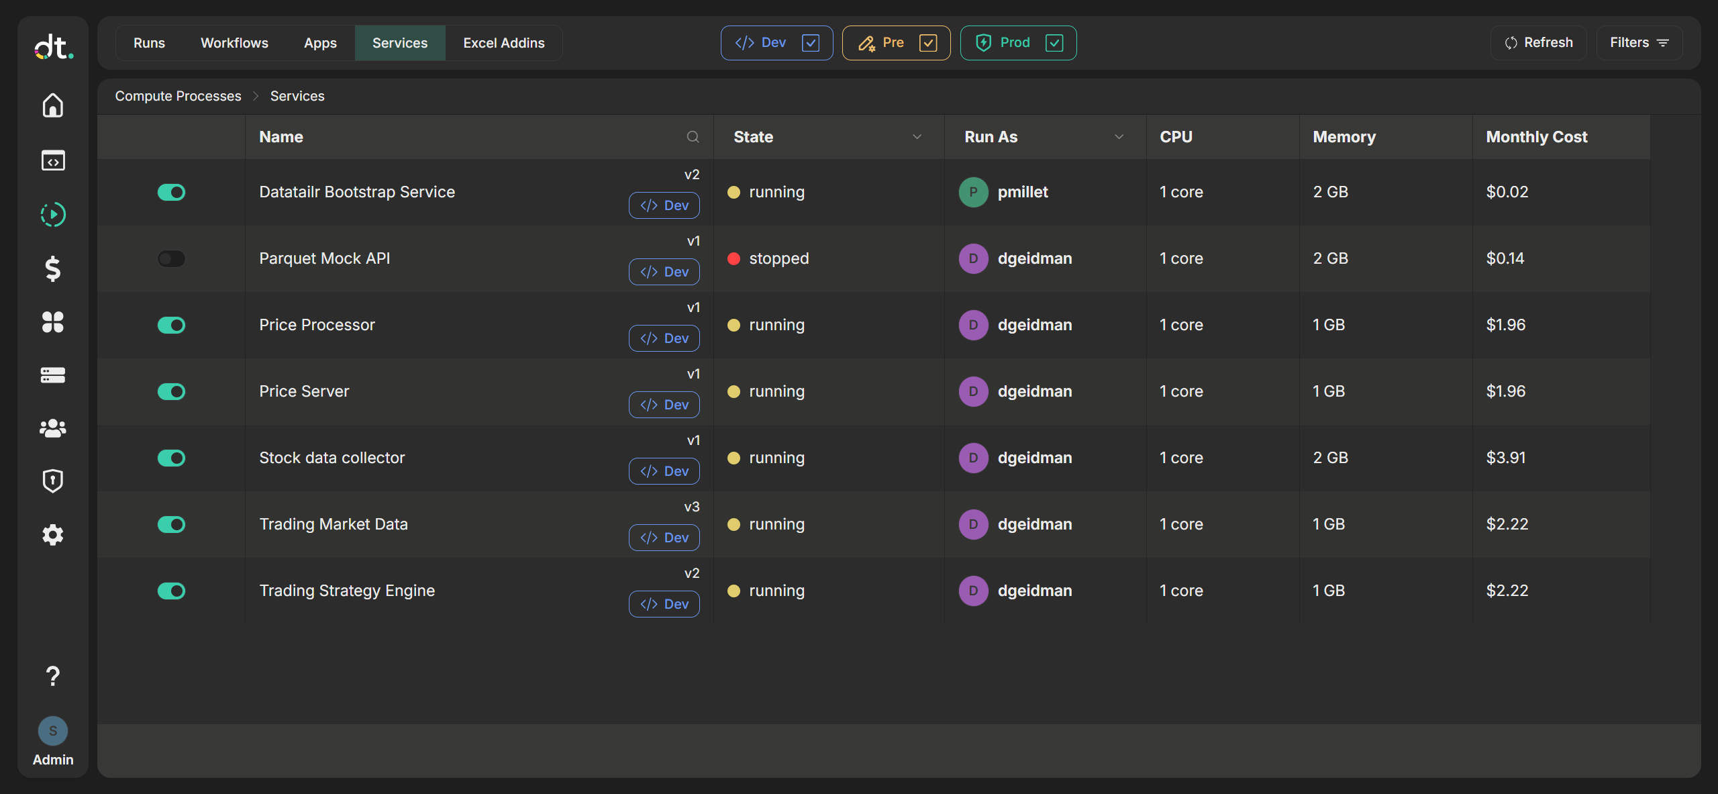
Task: Click the Refresh button
Action: [x=1539, y=43]
